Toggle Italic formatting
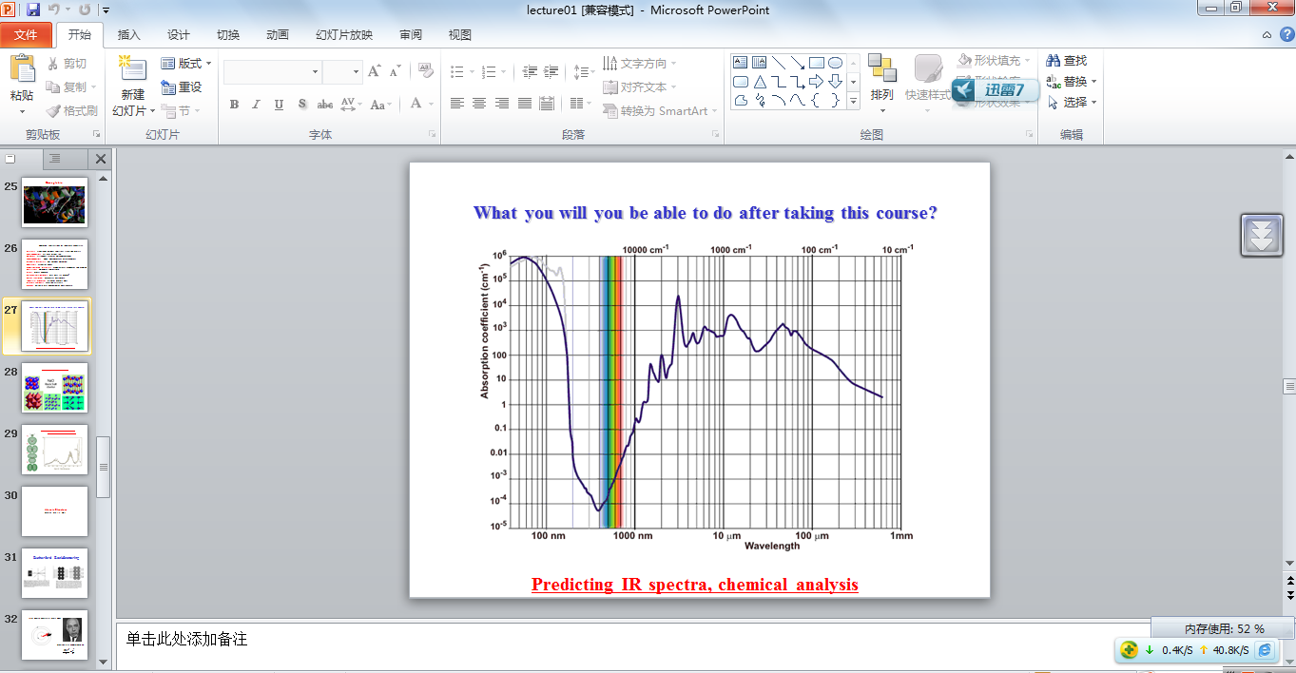This screenshot has height=673, width=1296. pyautogui.click(x=256, y=105)
